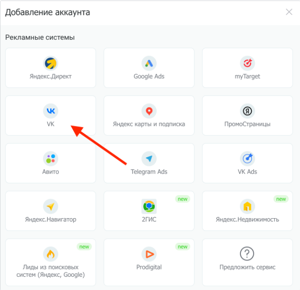Click the myTarget target icon
The image size is (300, 290).
click(x=247, y=63)
